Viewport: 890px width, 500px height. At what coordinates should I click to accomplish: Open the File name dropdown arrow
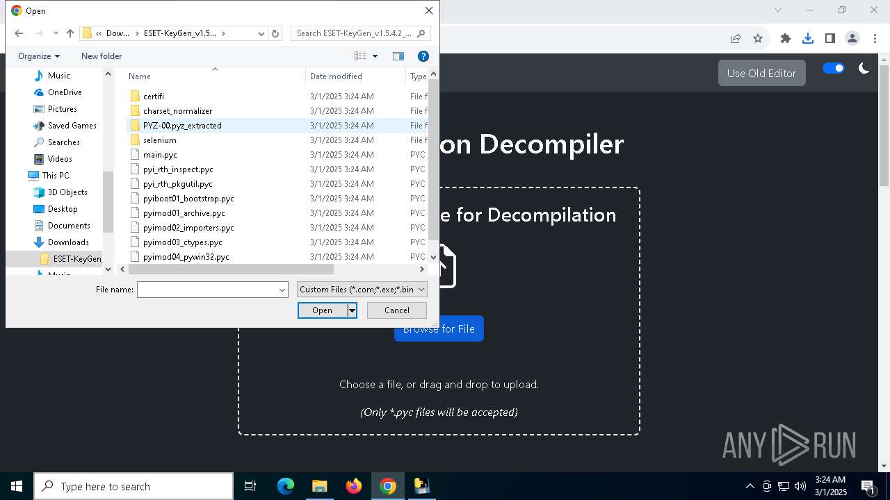point(282,290)
